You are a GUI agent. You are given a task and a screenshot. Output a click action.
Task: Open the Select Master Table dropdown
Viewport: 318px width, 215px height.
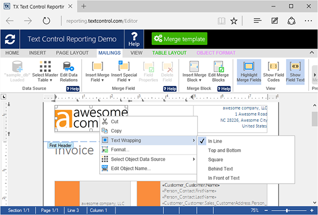click(x=45, y=71)
